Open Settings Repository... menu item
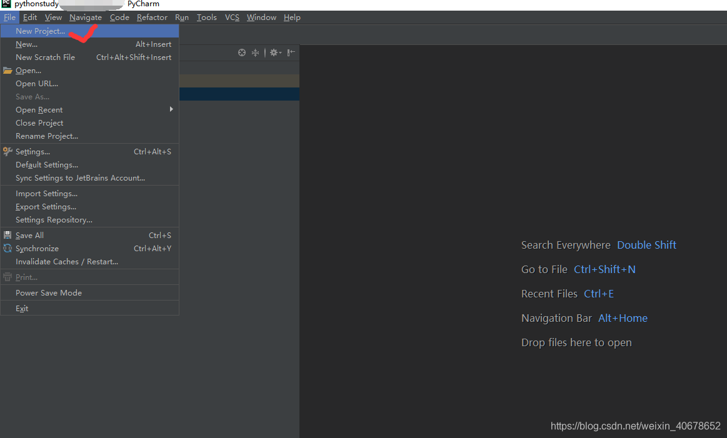Viewport: 727px width, 438px height. tap(90, 220)
